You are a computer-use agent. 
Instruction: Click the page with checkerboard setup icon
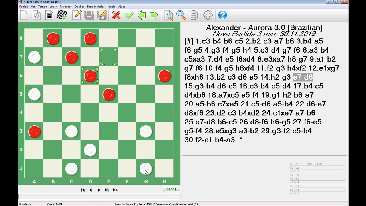pyautogui.click(x=49, y=15)
